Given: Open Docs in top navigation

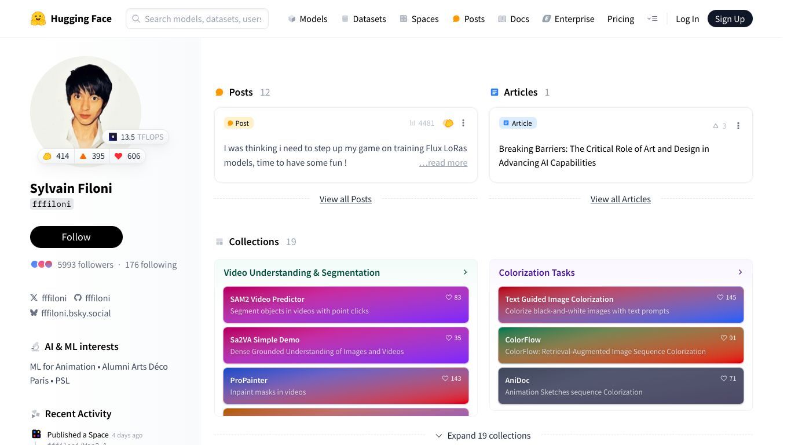Looking at the screenshot, I should [x=514, y=19].
